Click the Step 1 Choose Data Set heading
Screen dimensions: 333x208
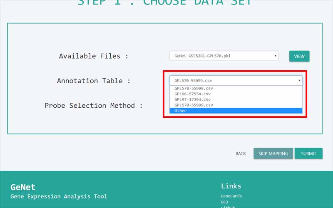coord(165,2)
